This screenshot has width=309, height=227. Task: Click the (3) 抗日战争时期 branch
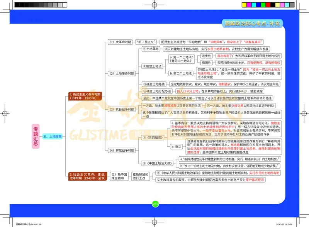[121, 109]
